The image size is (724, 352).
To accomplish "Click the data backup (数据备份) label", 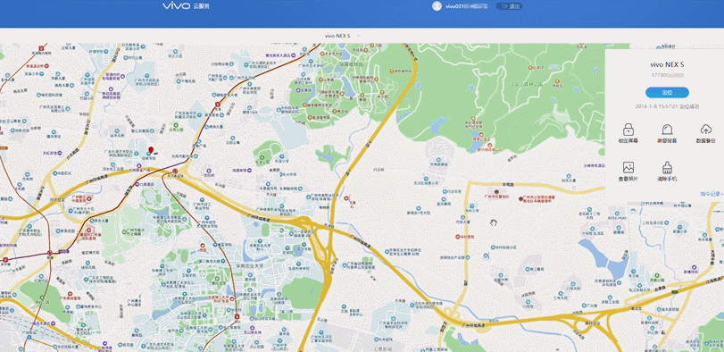I will coord(705,140).
